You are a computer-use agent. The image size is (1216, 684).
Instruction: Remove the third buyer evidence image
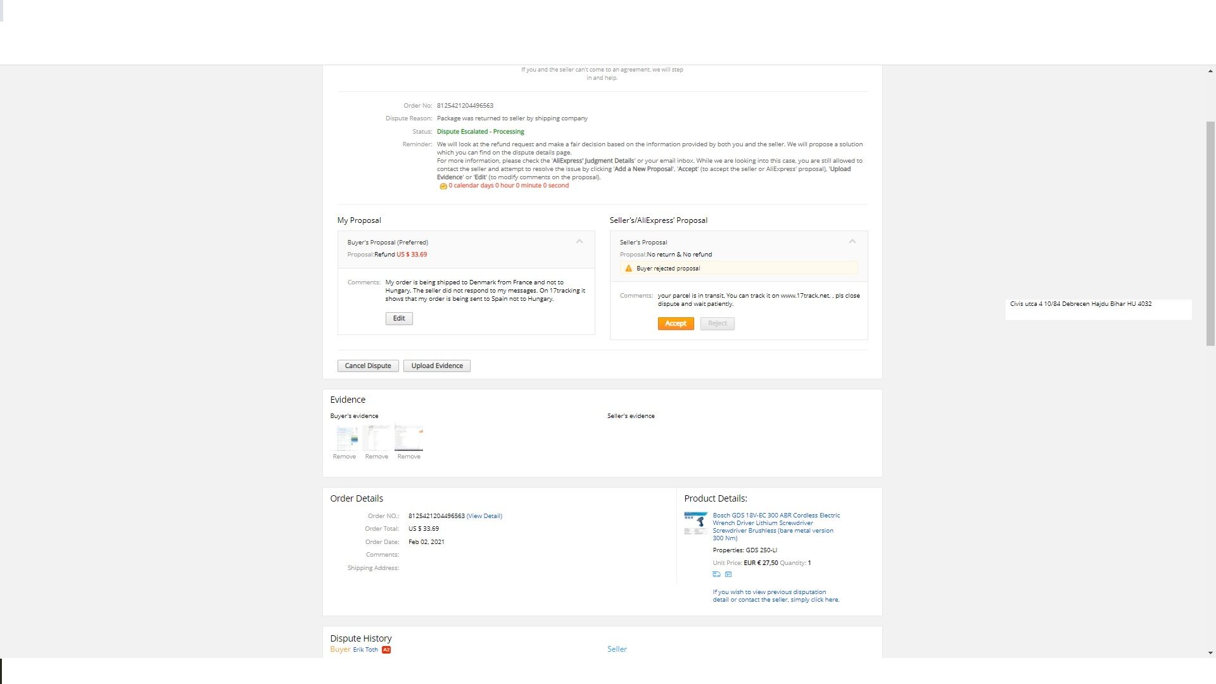click(409, 457)
